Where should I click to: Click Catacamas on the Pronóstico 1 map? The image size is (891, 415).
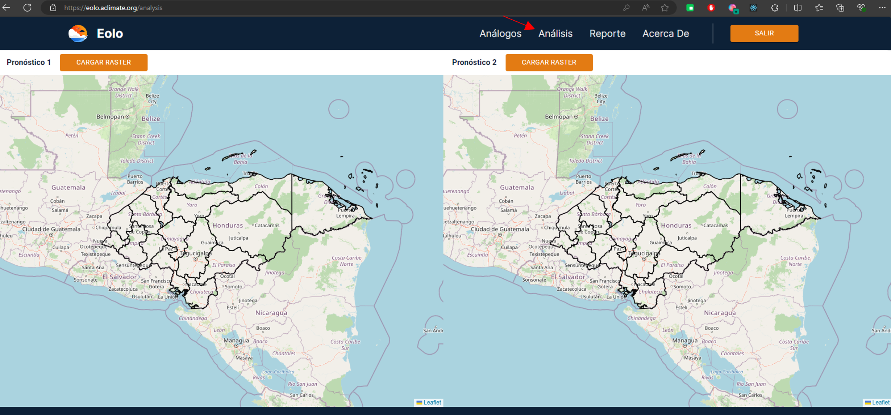pyautogui.click(x=267, y=225)
